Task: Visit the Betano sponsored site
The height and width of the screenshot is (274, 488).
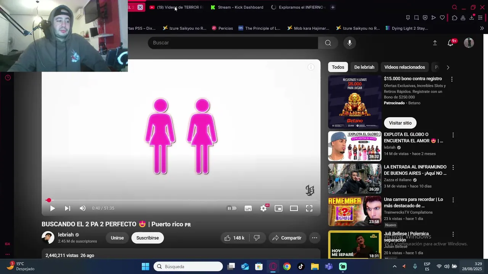Action: pos(400,123)
